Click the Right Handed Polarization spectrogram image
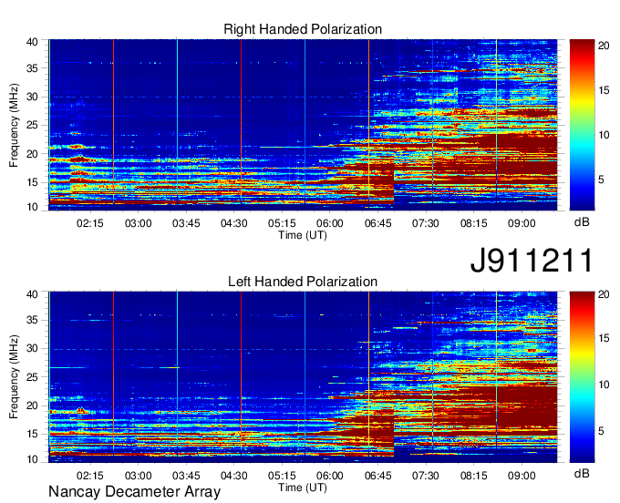 tap(303, 125)
